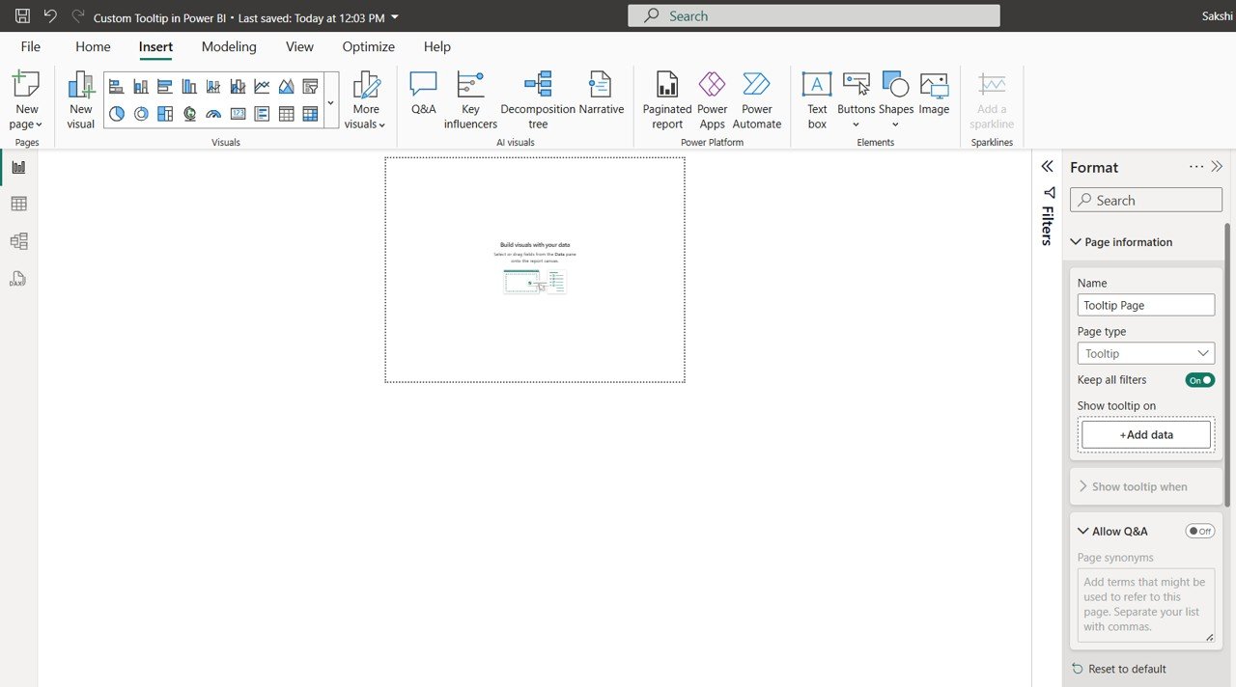Open the file title dropdown arrow
1236x687 pixels.
coord(395,17)
